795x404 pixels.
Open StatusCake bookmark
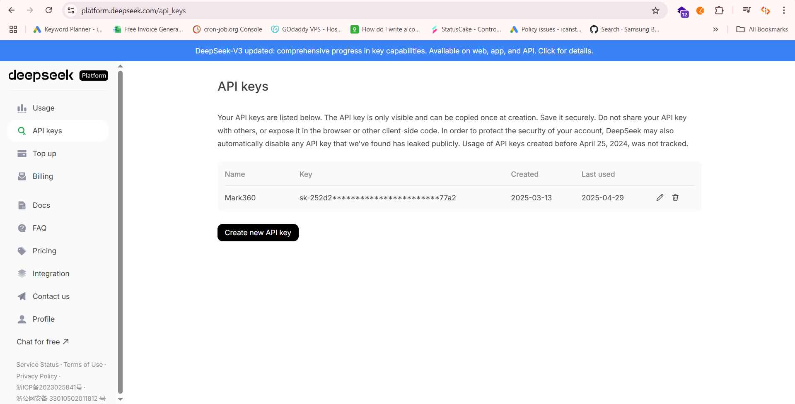point(466,29)
